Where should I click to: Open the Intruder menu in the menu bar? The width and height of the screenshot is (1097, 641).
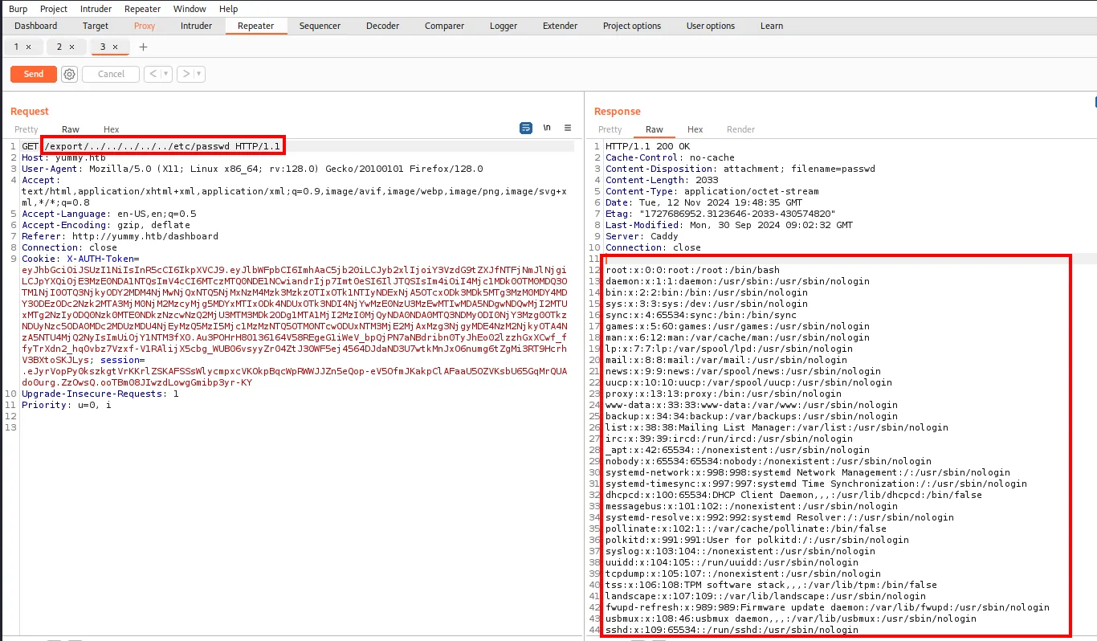96,9
